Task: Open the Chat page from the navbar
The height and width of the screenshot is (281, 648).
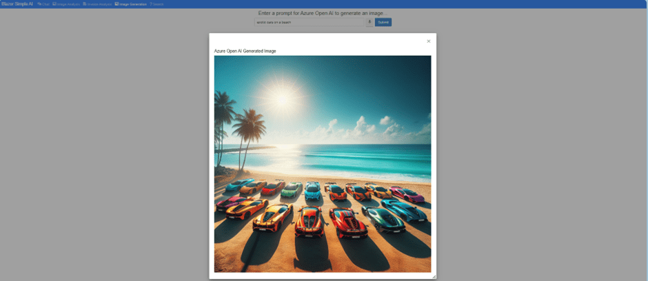Action: coord(45,4)
